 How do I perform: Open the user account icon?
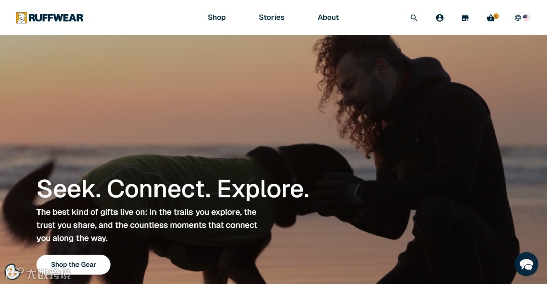coord(440,17)
